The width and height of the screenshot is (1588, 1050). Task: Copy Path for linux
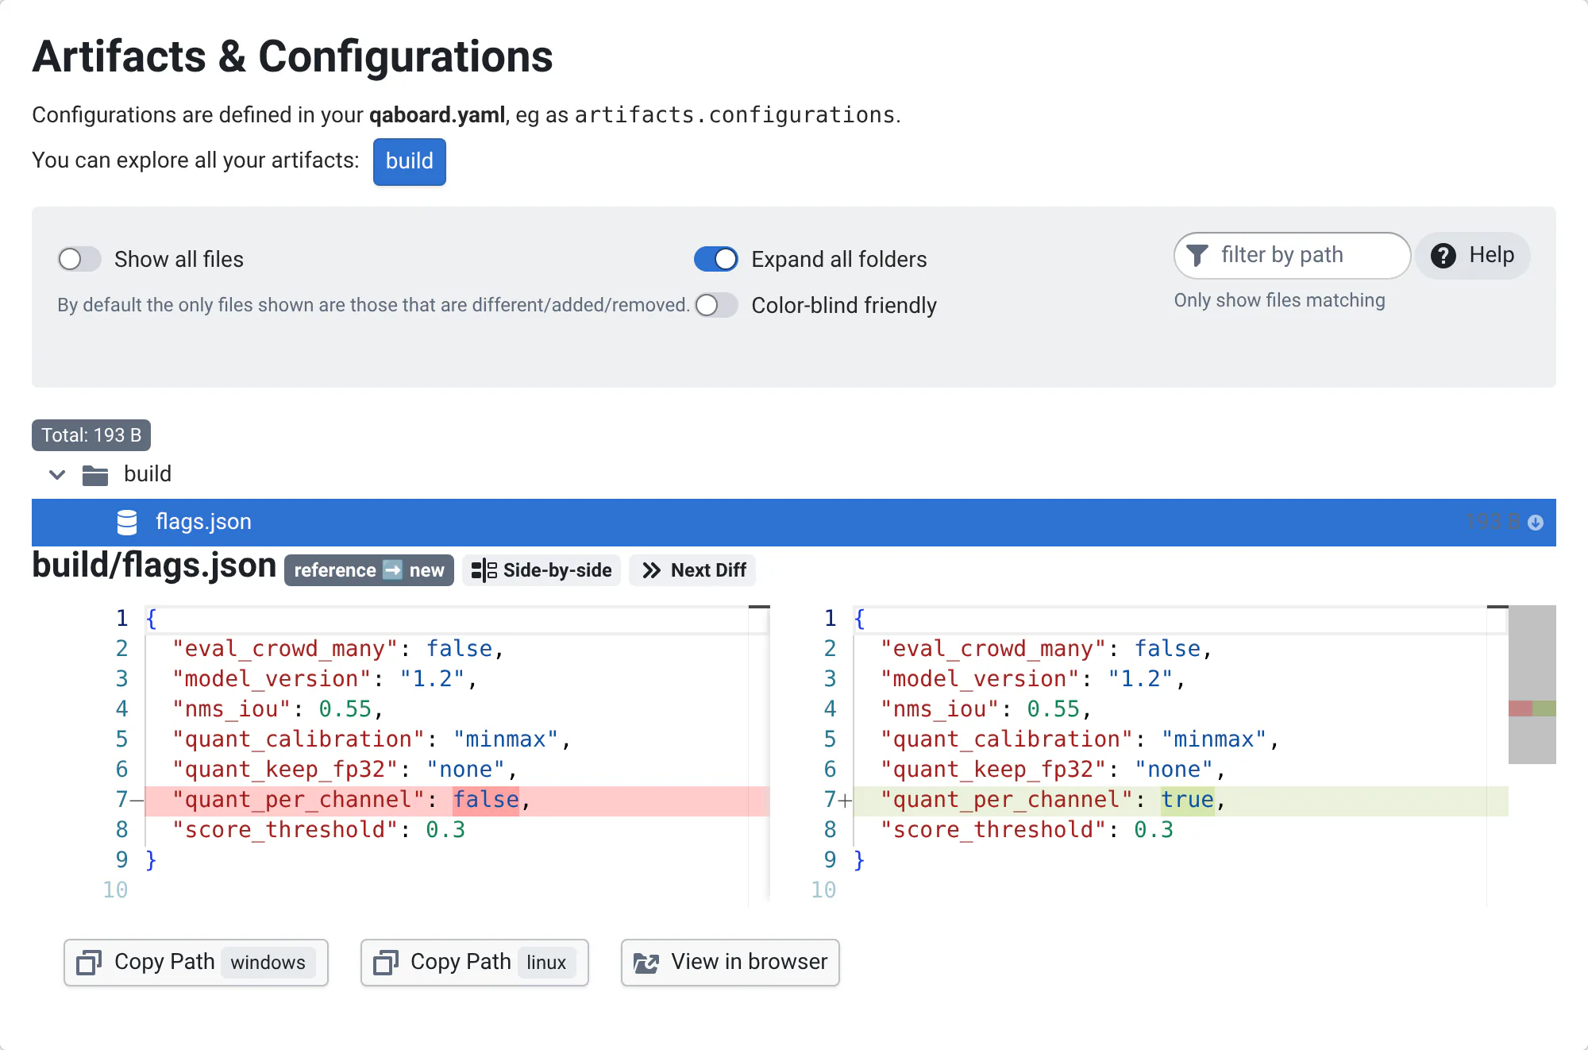pos(475,963)
